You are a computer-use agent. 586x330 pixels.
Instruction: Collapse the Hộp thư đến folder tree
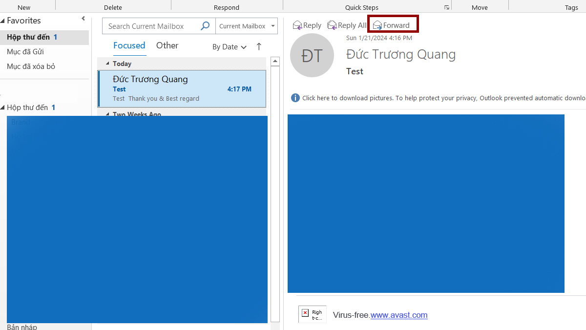tap(2, 108)
